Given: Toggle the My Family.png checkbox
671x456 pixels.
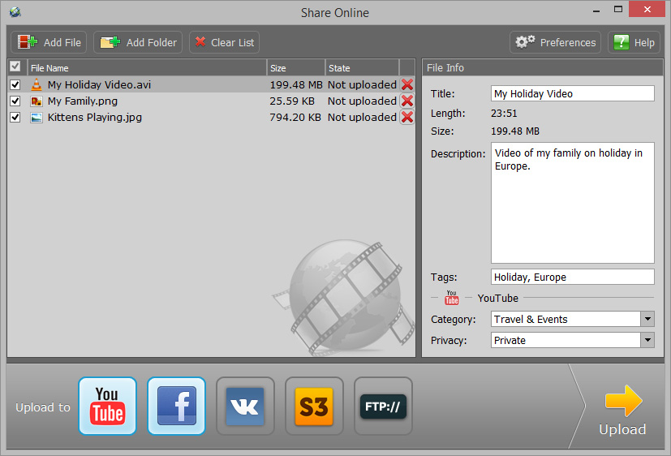Looking at the screenshot, I should (x=15, y=101).
